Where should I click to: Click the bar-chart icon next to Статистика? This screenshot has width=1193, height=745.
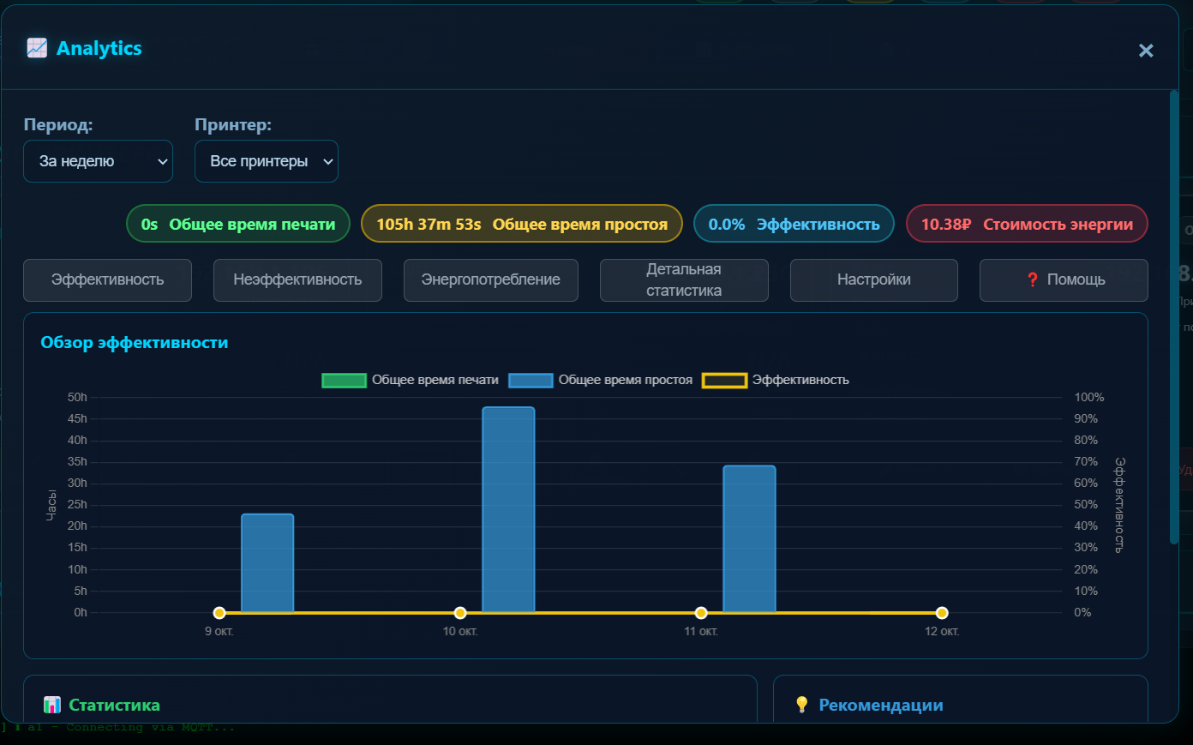click(51, 705)
